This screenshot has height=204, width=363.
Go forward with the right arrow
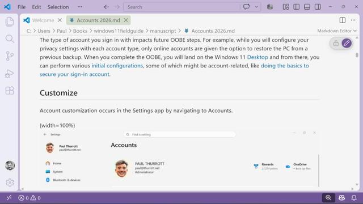point(117,7)
